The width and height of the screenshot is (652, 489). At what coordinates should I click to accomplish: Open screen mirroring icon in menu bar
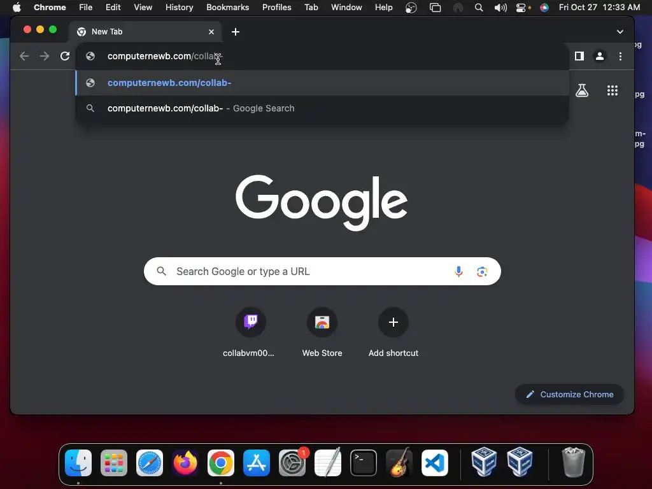[436, 8]
